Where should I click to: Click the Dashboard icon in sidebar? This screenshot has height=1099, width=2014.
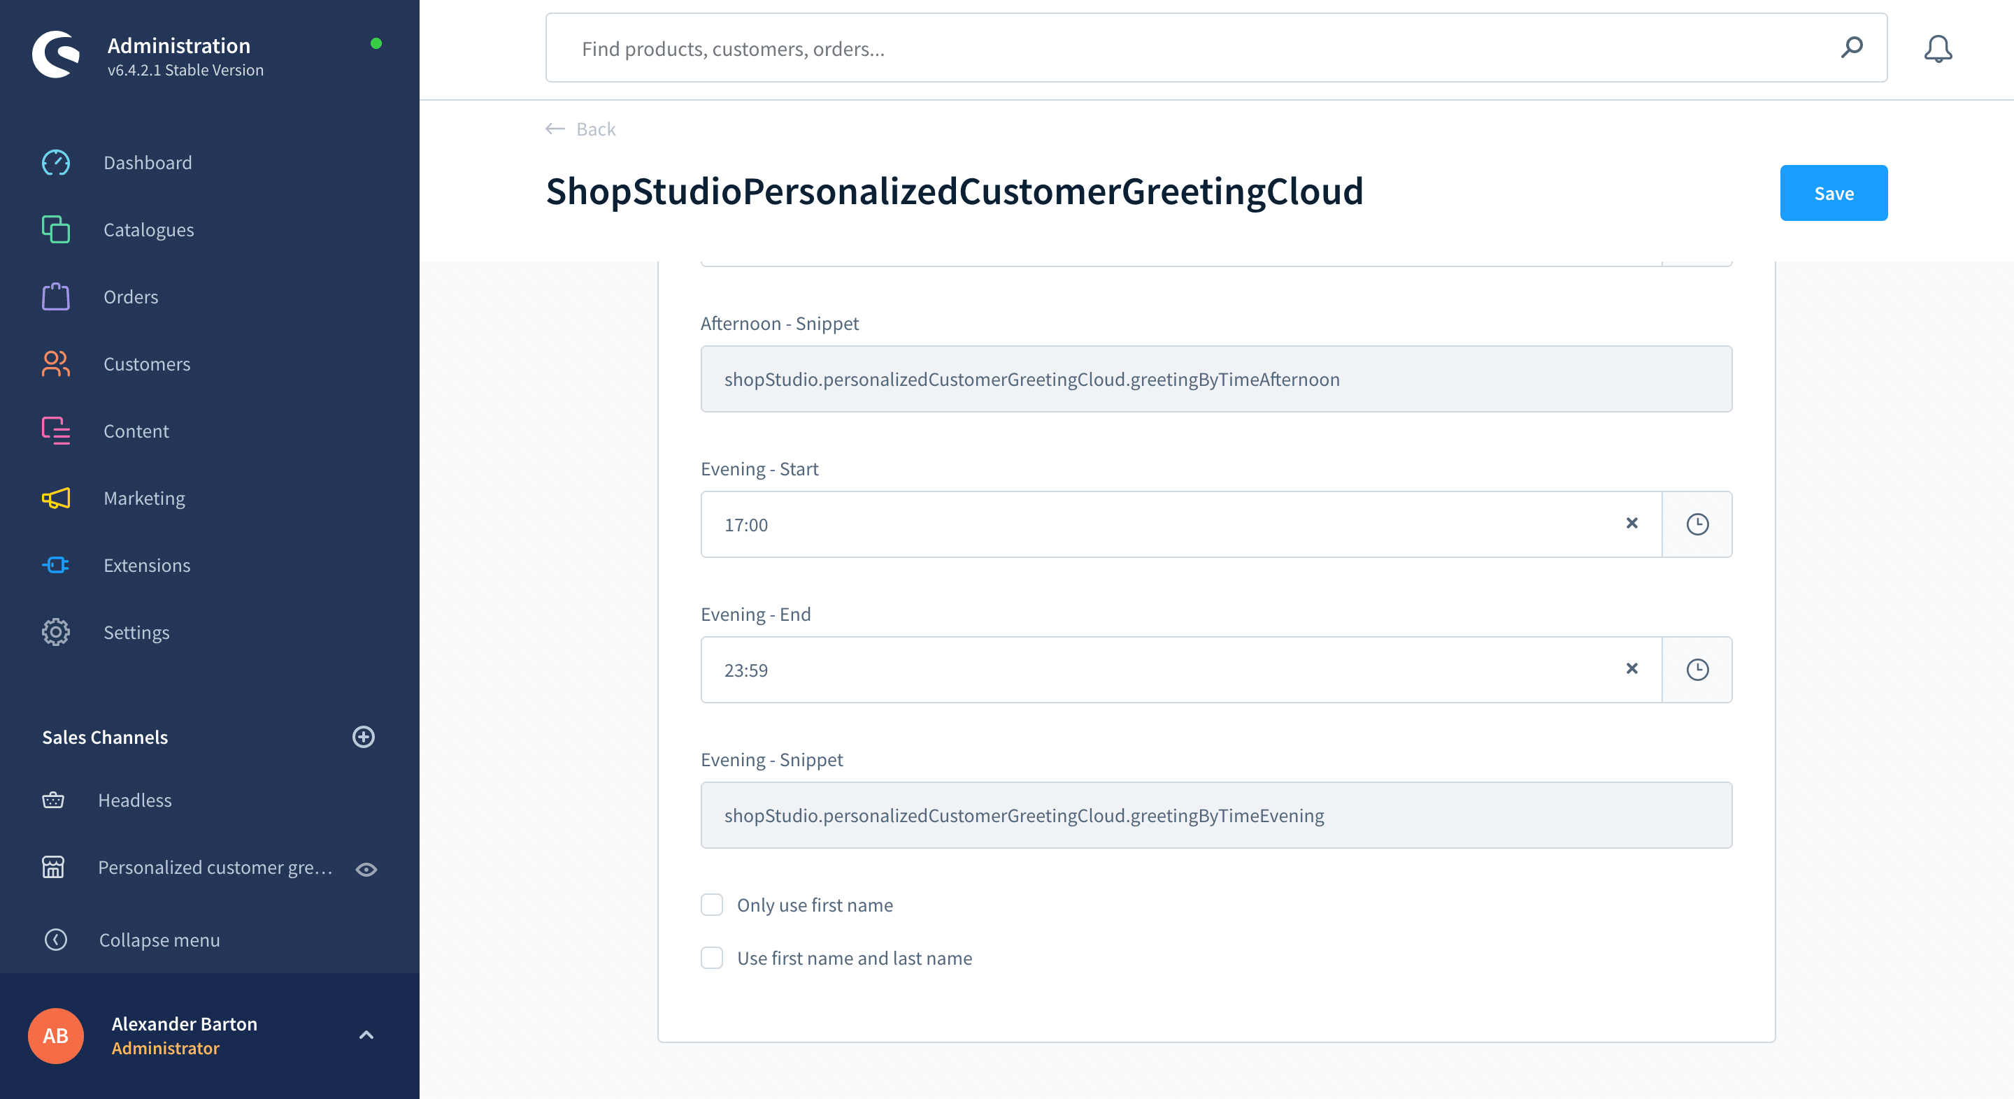point(54,161)
